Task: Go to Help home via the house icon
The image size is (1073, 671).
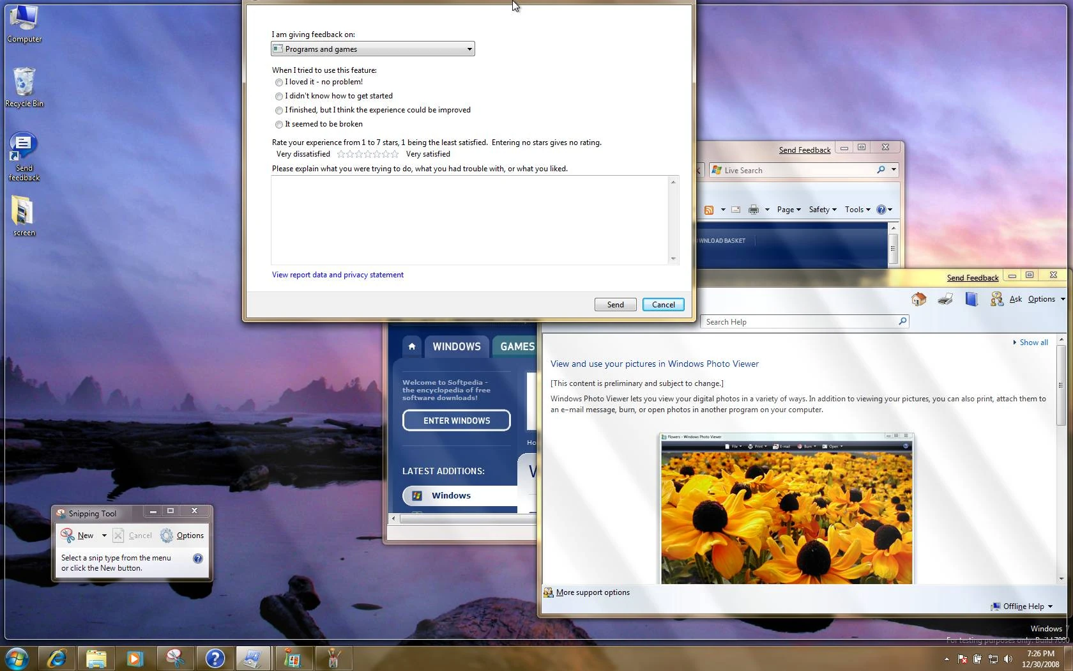Action: coord(918,299)
